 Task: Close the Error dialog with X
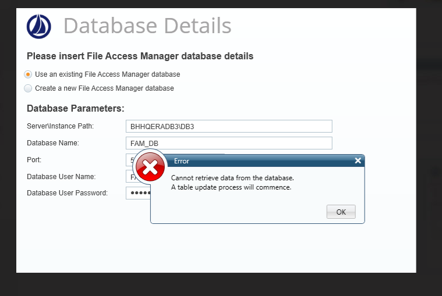(358, 161)
